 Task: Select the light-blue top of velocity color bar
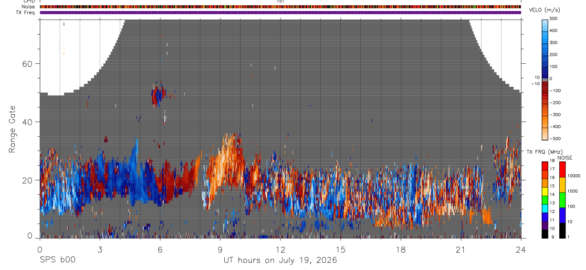coord(545,25)
